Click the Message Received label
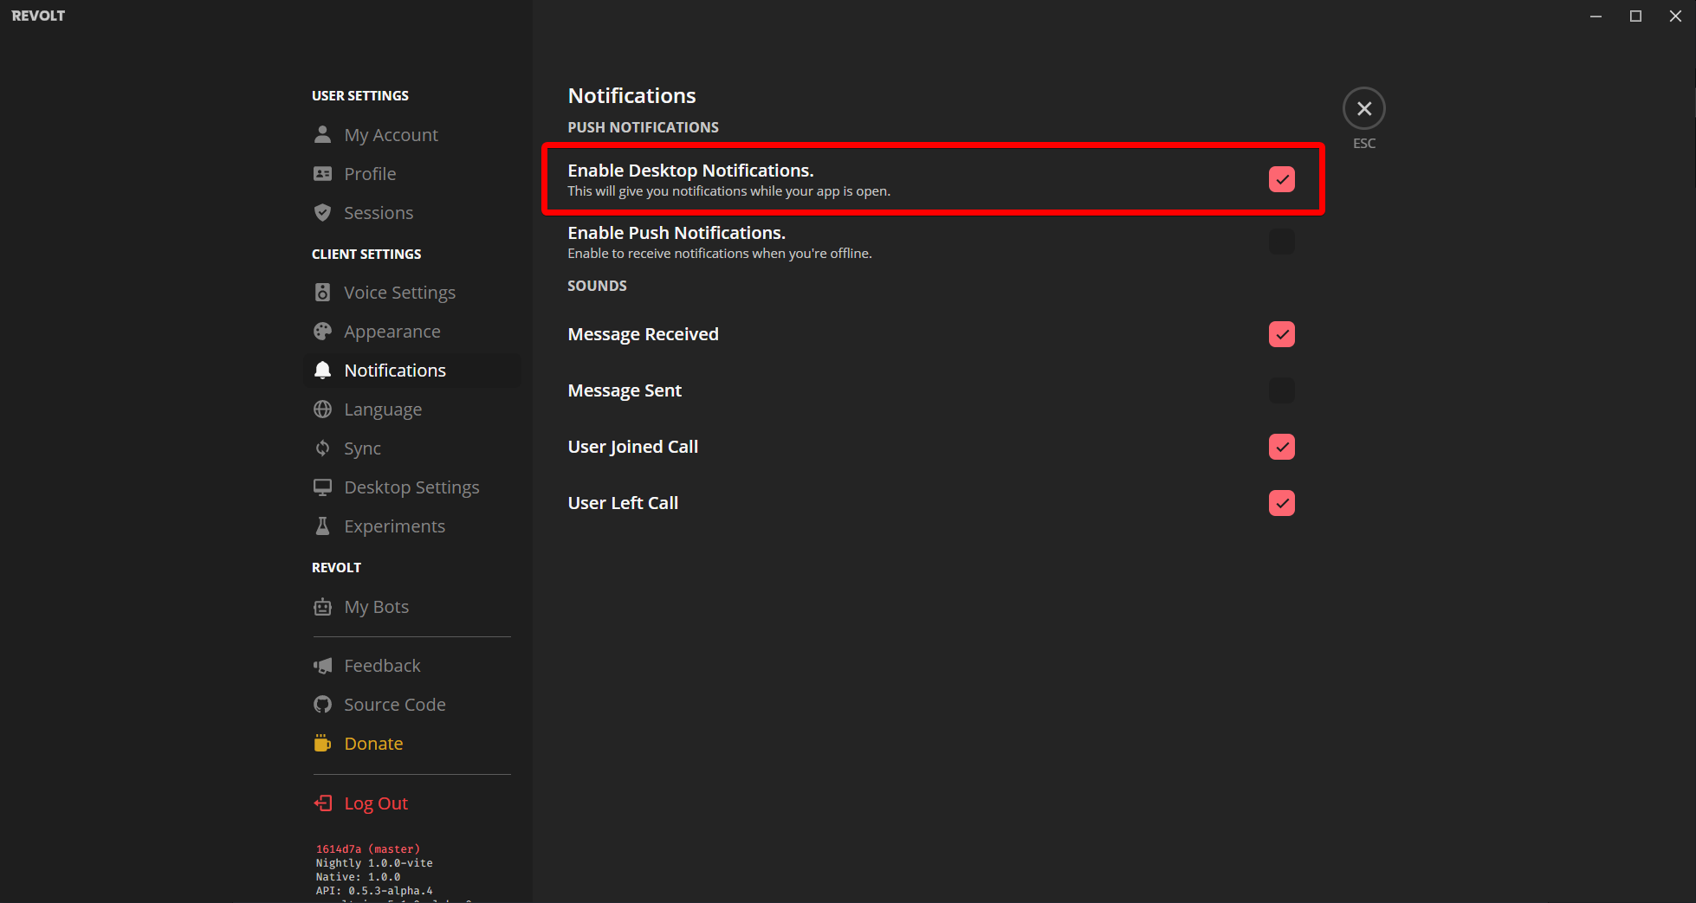 [643, 334]
